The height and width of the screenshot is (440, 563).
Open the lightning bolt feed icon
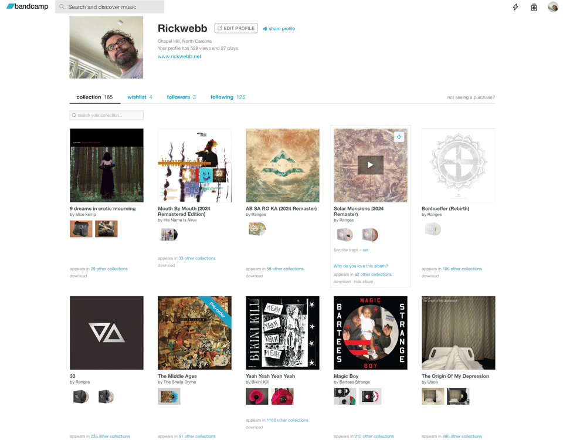click(x=515, y=7)
